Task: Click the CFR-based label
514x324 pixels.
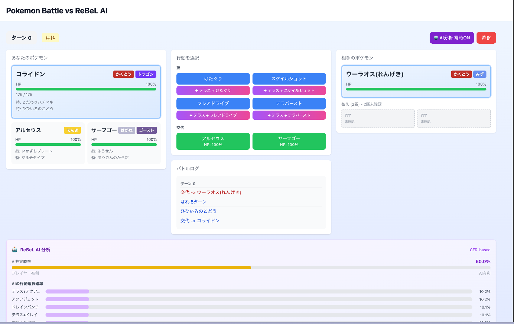Action: [480, 250]
